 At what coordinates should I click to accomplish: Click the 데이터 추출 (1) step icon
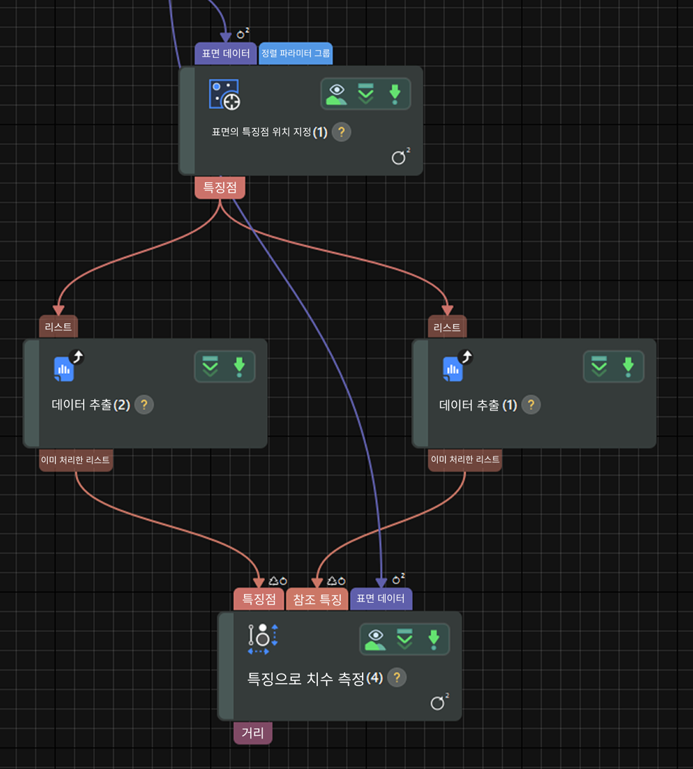click(457, 366)
